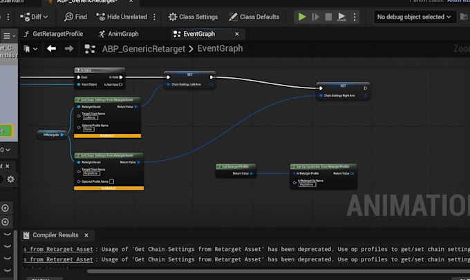Open the left panel dropdown showing 0

[x=5, y=150]
